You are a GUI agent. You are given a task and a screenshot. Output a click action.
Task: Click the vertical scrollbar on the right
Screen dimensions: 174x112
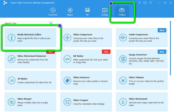[x=171, y=48]
